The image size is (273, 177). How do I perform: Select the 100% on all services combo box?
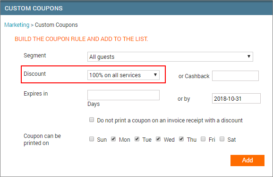123,75
